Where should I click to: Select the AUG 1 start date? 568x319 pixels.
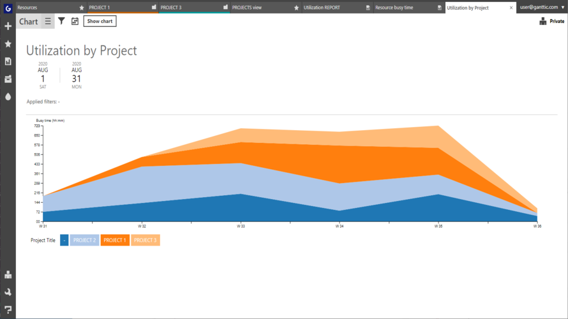(x=43, y=75)
